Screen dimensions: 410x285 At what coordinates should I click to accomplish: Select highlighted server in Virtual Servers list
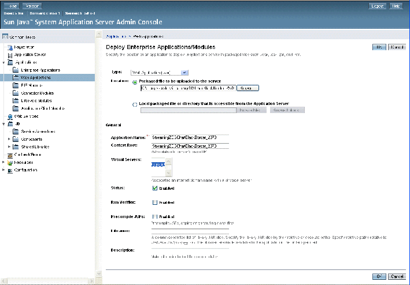pos(158,164)
